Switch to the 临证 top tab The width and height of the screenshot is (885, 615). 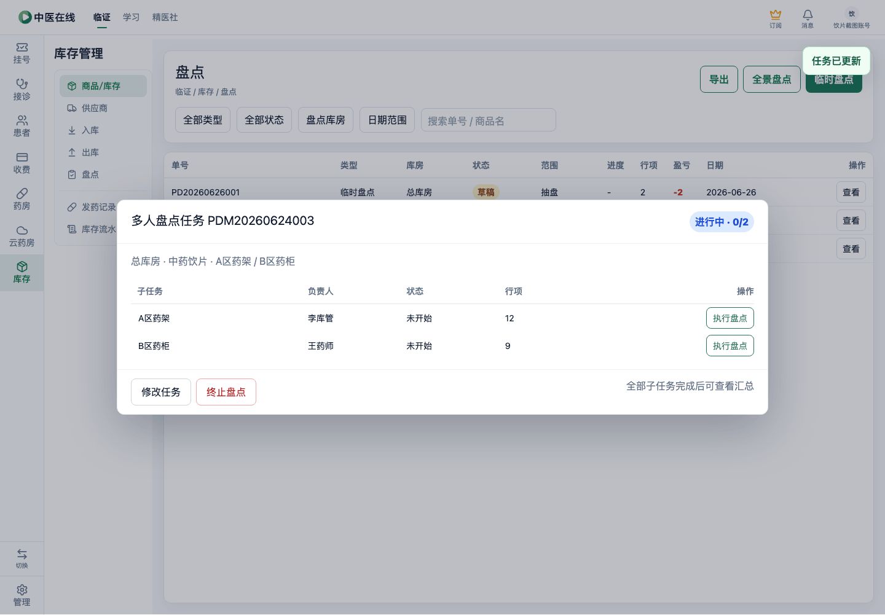[x=102, y=17]
